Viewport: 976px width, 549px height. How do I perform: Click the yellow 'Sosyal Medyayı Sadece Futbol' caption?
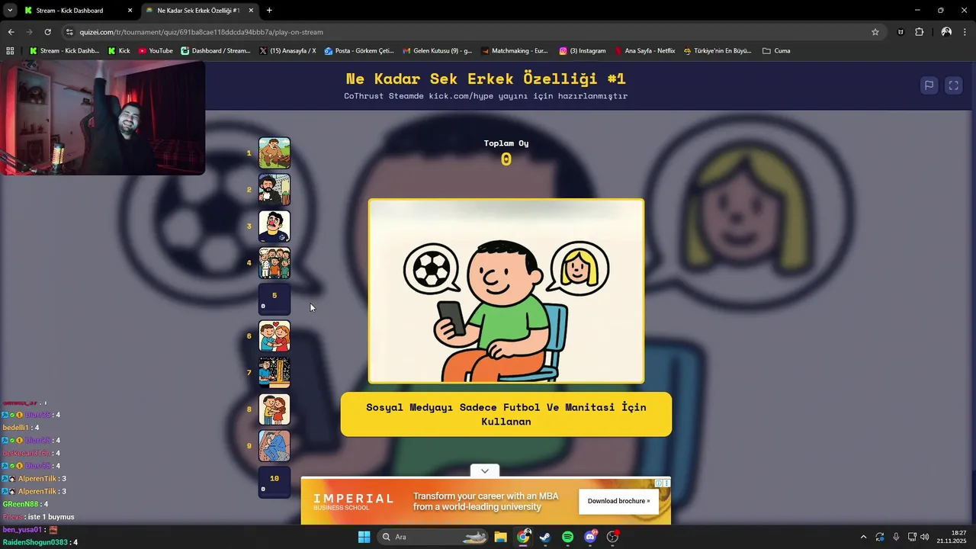coord(506,414)
